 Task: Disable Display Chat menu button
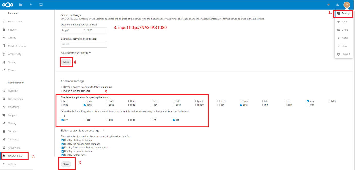(x=63, y=140)
